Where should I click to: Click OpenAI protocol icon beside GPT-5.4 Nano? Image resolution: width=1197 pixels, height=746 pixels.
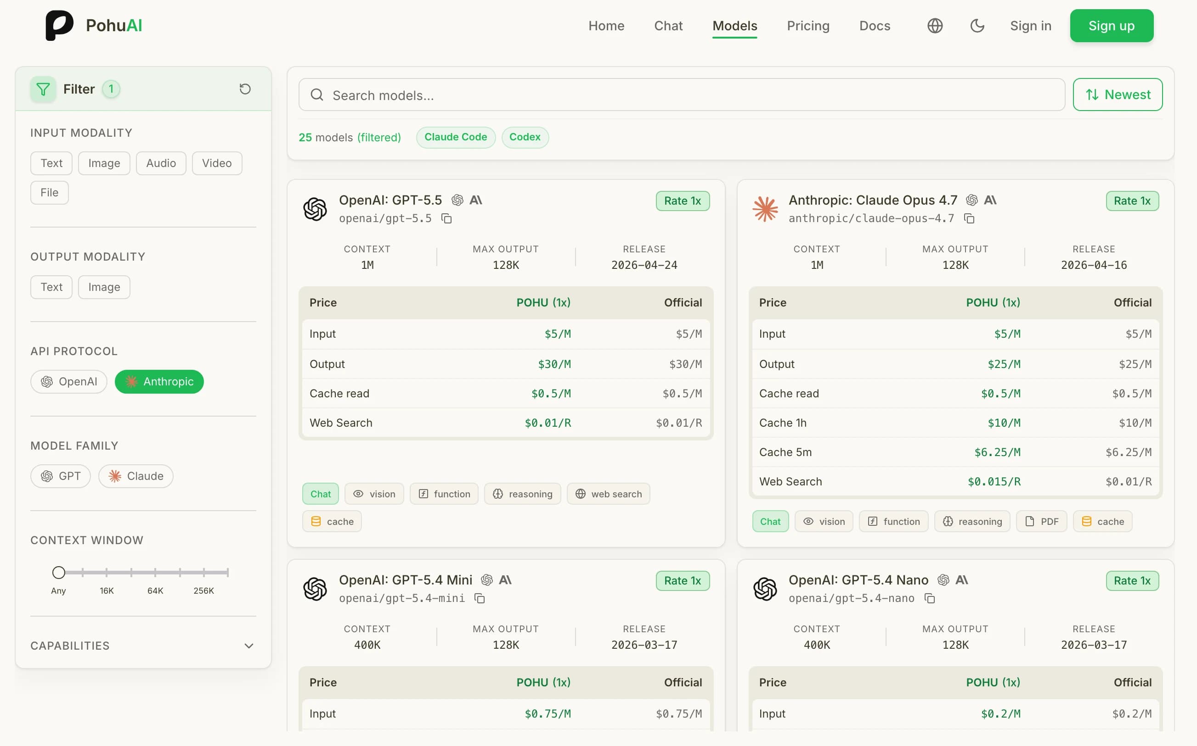943,580
